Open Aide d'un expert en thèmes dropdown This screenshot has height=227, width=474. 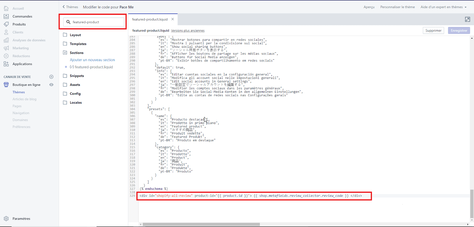[443, 7]
